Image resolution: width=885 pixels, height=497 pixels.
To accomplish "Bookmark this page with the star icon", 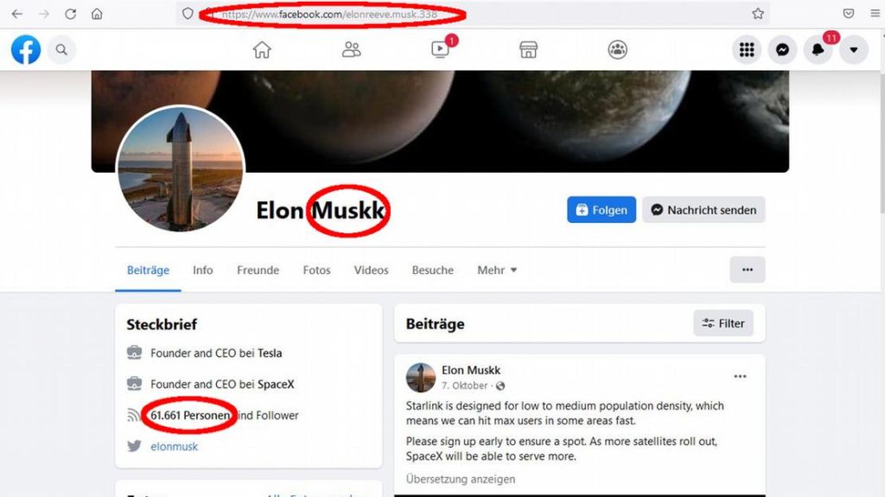I will pyautogui.click(x=757, y=14).
